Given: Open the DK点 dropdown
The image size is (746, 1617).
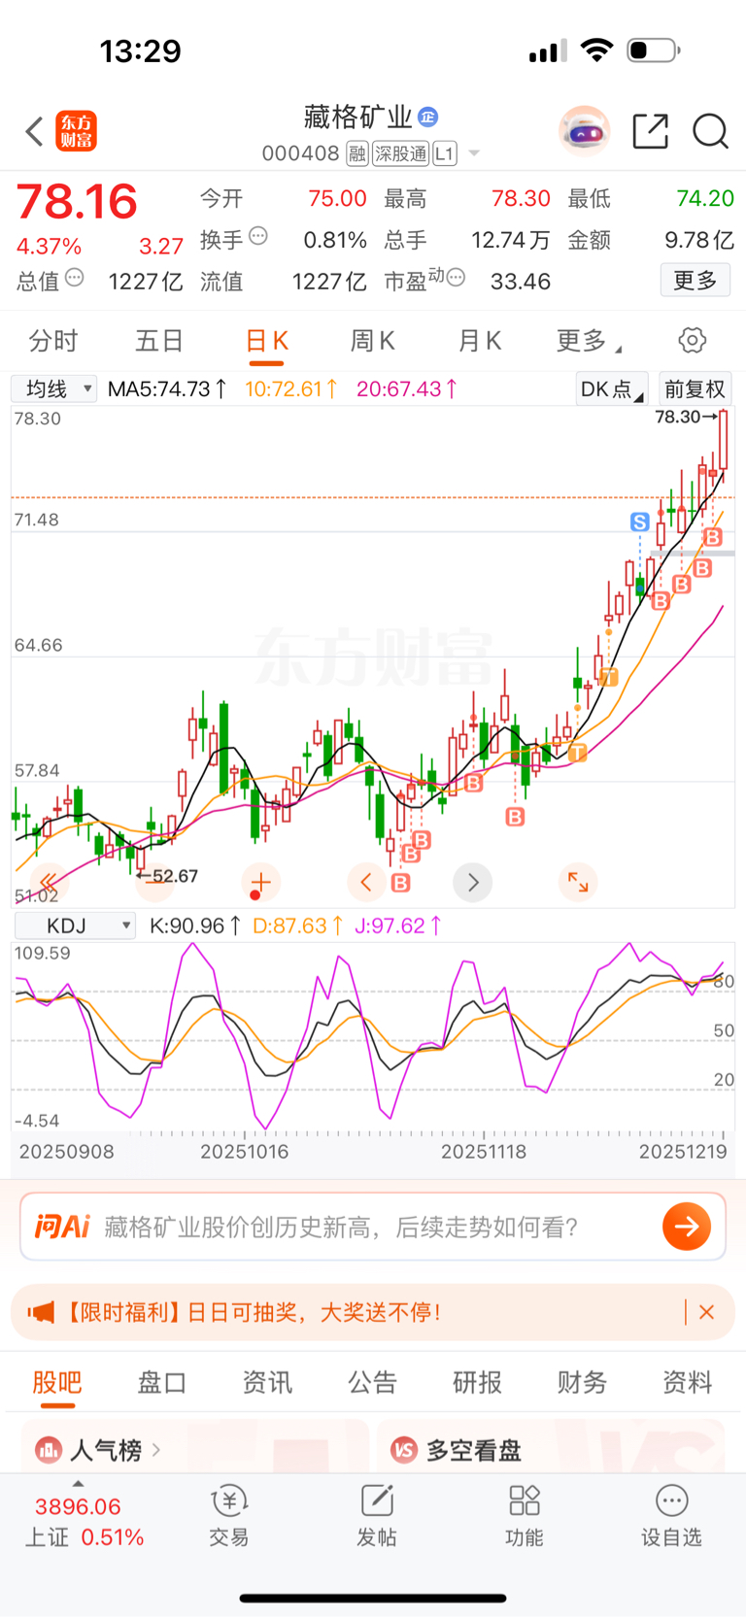Looking at the screenshot, I should tap(611, 389).
